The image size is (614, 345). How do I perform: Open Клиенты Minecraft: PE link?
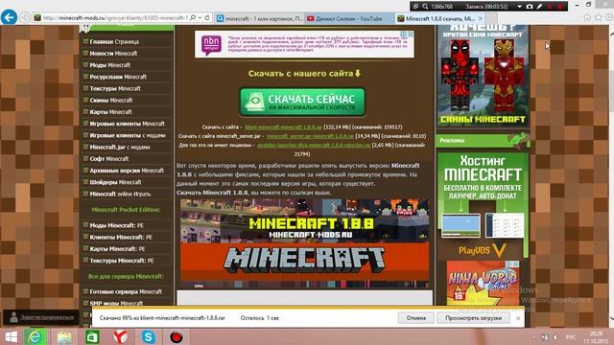(x=121, y=238)
